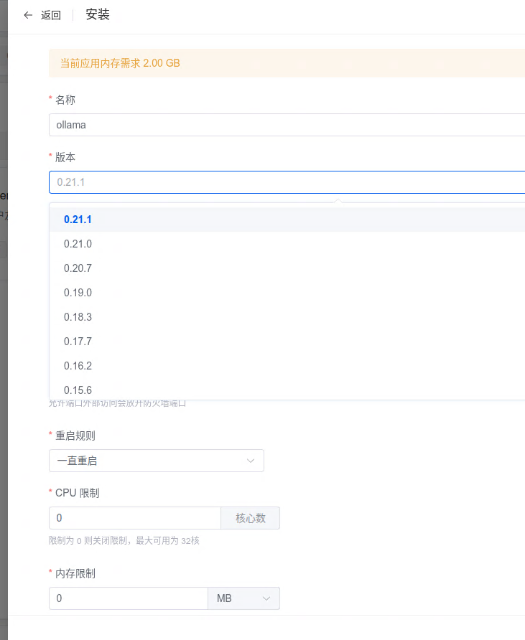Select the 0.19.0 version entry
The width and height of the screenshot is (525, 640).
[x=78, y=293]
